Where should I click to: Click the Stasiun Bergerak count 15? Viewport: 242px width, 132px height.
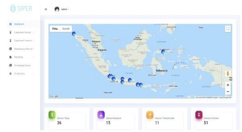pyautogui.click(x=108, y=123)
